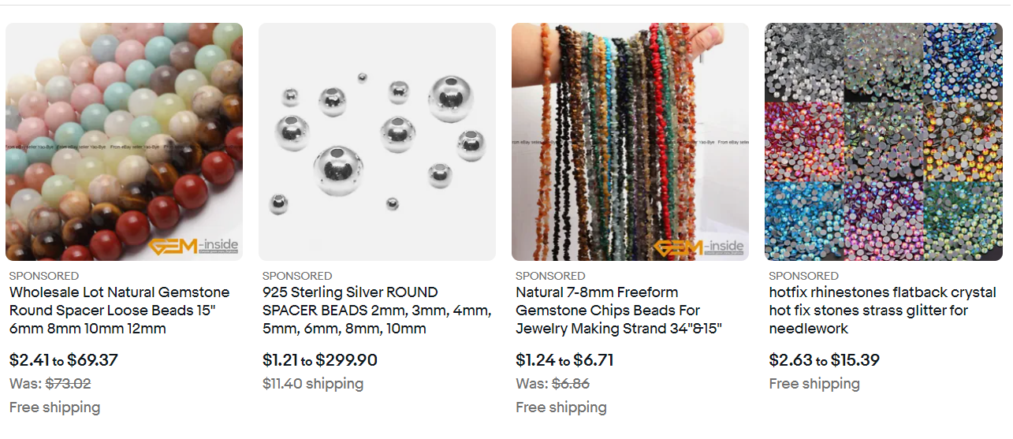Click the crossed-out $73.02 original price
This screenshot has height=439, width=1013.
tap(68, 384)
